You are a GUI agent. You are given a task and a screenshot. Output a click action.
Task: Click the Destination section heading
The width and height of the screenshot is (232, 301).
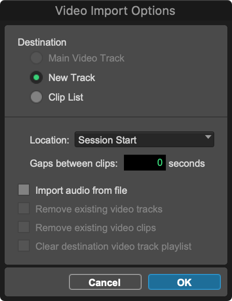pyautogui.click(x=42, y=42)
